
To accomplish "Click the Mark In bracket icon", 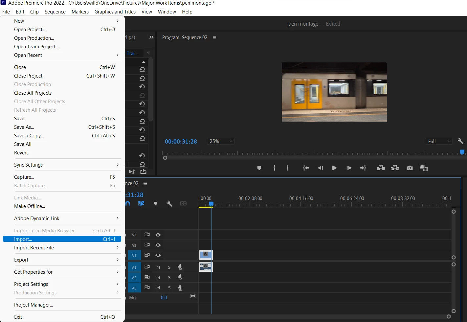I will (x=274, y=168).
